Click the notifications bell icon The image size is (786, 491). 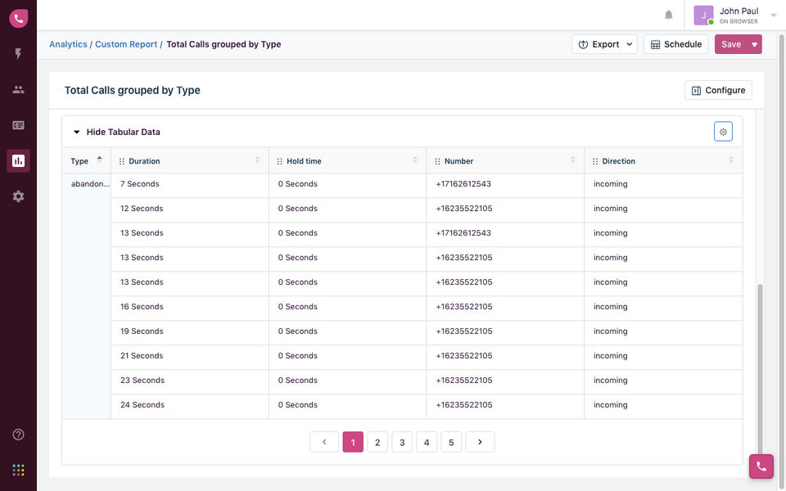pos(669,16)
